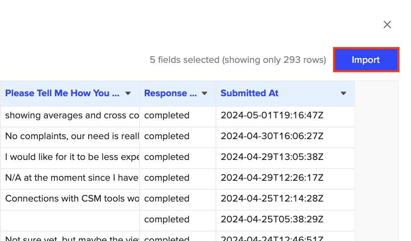Image resolution: width=411 pixels, height=241 pixels.
Task: Select the 2024-04-30T16:06:27Z timestamp cell
Action: click(272, 136)
